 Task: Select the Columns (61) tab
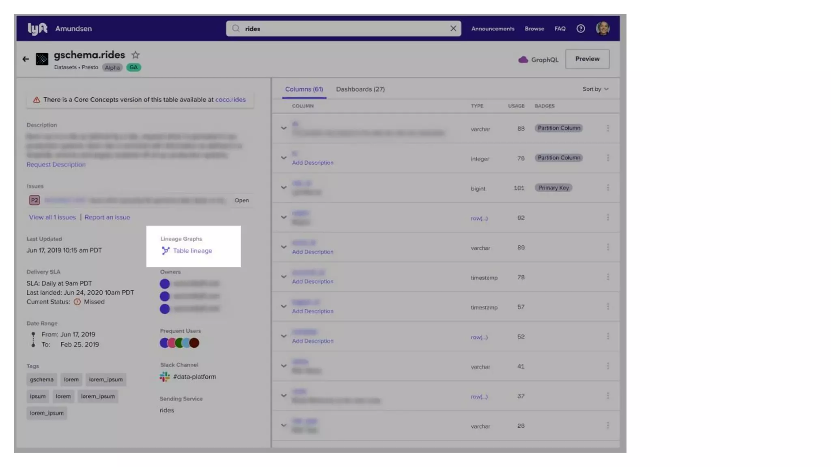304,89
